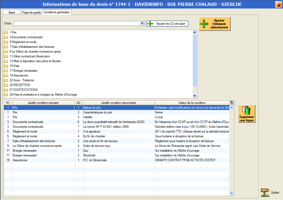This screenshot has height=200, width=283.
Task: Click folder icon beside 15-Frais
Action: click(x=6, y=66)
